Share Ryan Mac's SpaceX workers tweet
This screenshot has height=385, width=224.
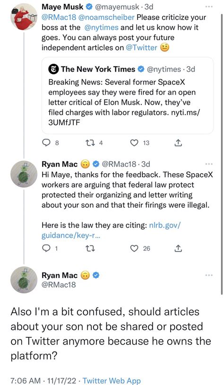178,249
